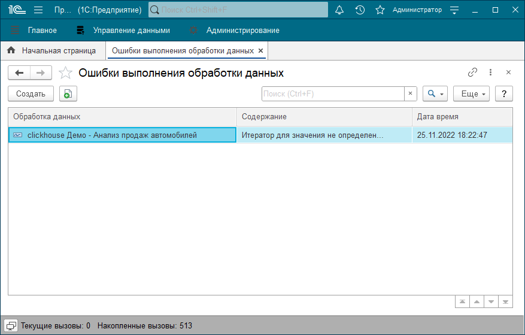Click Текущие вызовы: 0 status text

point(56,325)
